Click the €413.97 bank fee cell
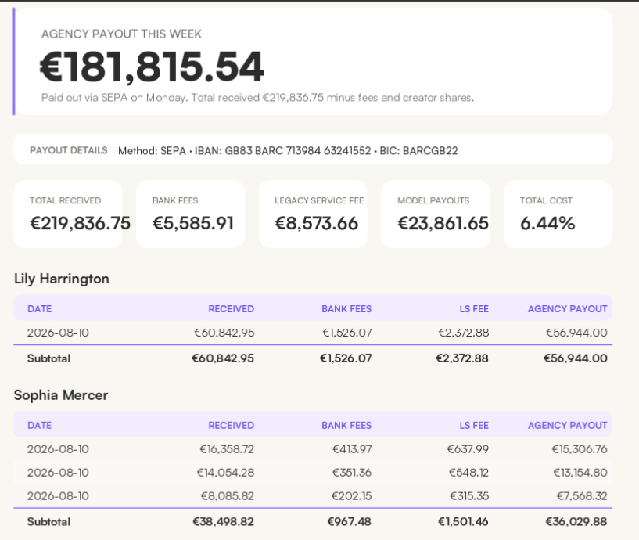This screenshot has height=540, width=639. (352, 449)
